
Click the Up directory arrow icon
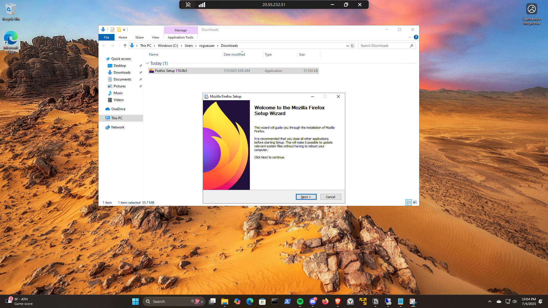pyautogui.click(x=125, y=46)
